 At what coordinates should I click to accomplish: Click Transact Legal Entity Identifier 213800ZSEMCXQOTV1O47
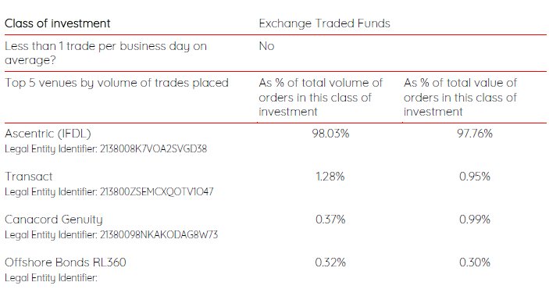pos(109,191)
